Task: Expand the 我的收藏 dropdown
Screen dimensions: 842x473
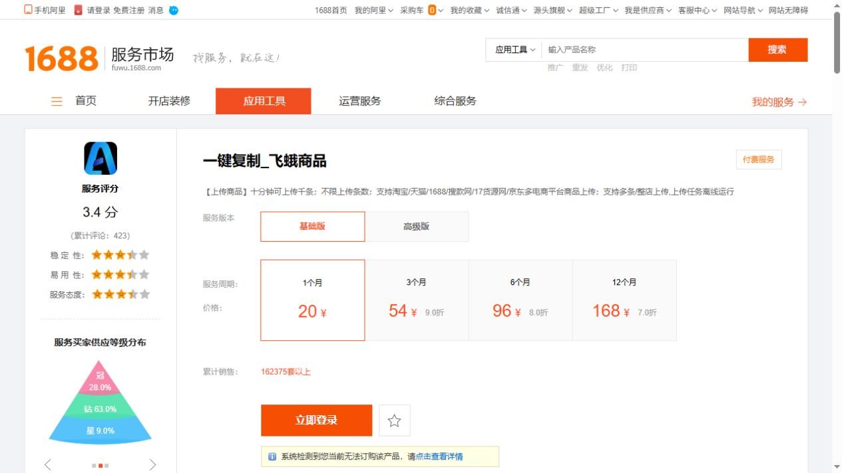Action: click(469, 10)
